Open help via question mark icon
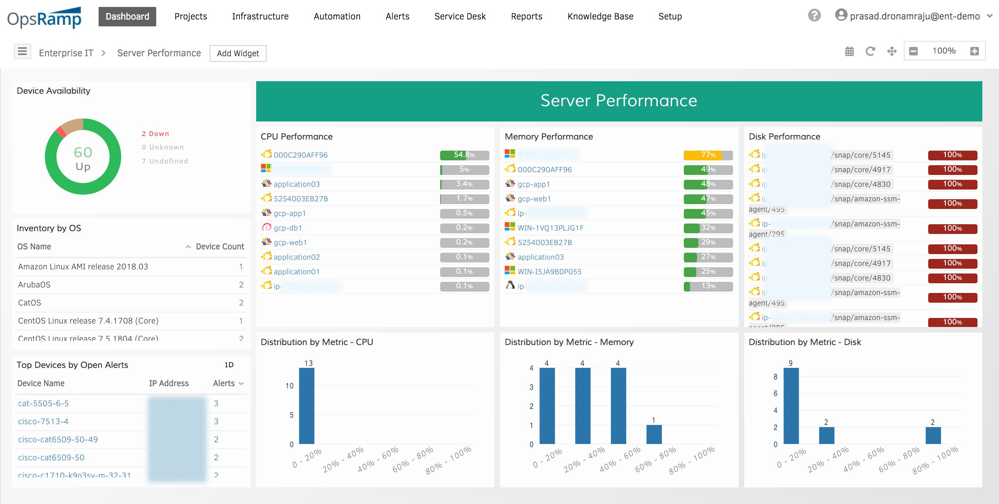This screenshot has width=999, height=504. (x=814, y=16)
